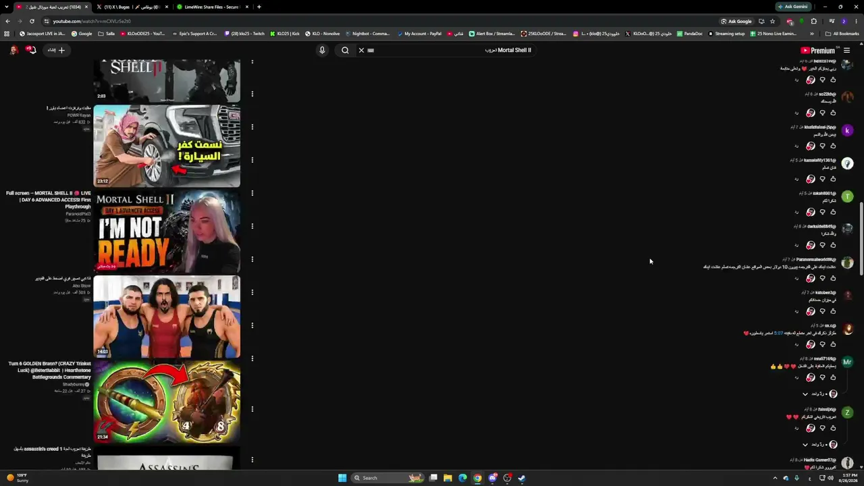
Task: Like darkside8849's comment
Action: 833,245
